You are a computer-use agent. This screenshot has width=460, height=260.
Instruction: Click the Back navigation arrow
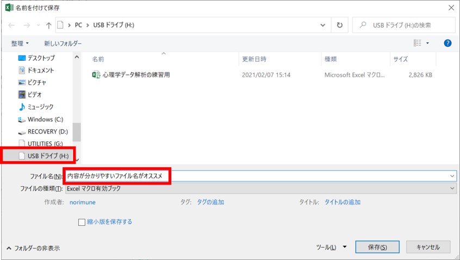(x=11, y=26)
